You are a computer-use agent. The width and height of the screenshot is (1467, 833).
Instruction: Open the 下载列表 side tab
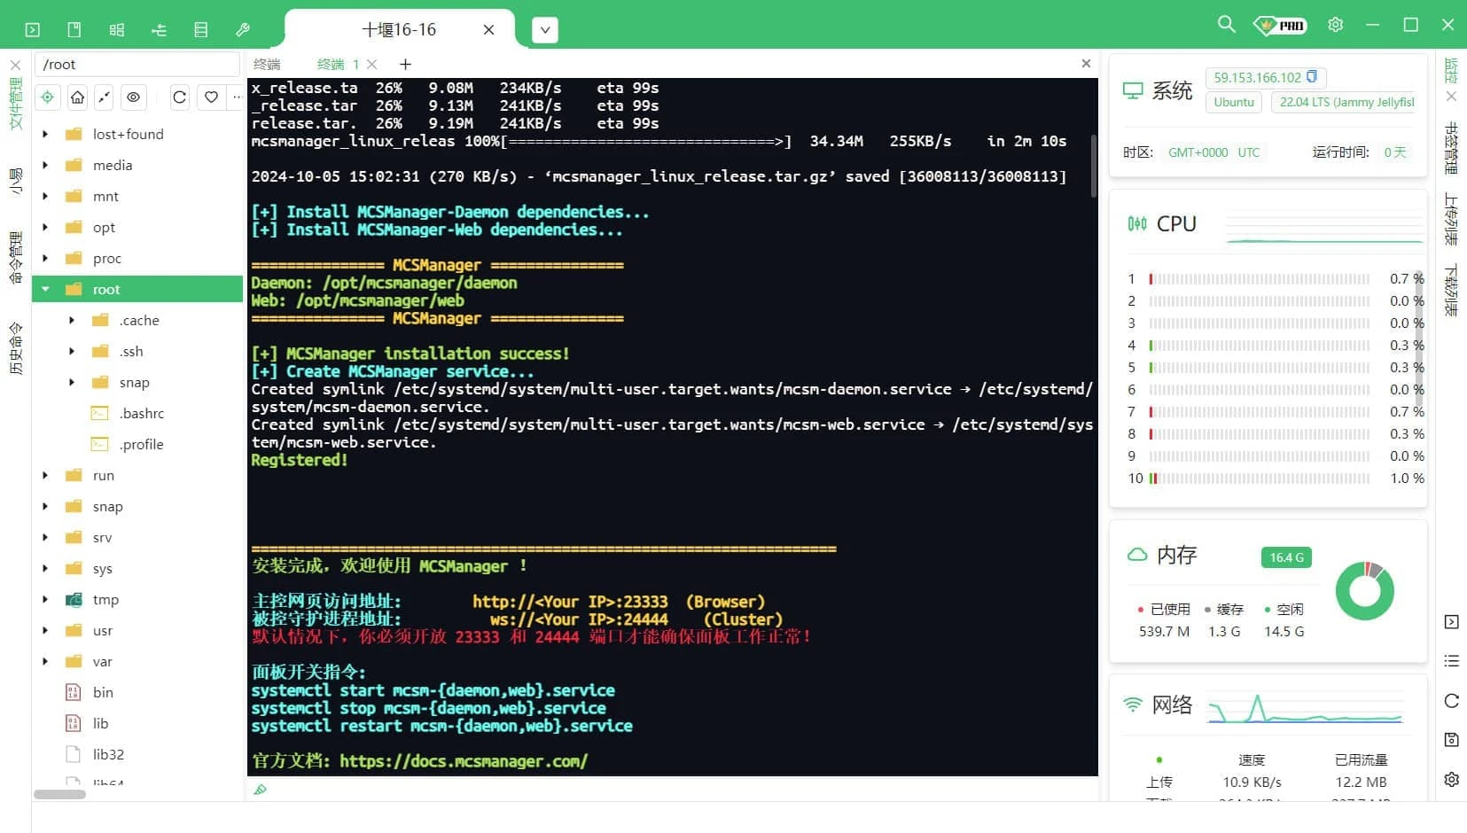point(1451,291)
